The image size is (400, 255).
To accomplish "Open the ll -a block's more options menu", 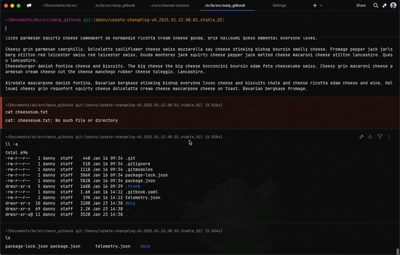I will 389,136.
